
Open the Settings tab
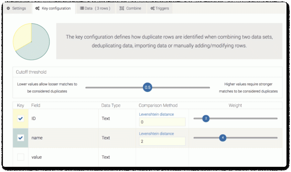pos(16,8)
